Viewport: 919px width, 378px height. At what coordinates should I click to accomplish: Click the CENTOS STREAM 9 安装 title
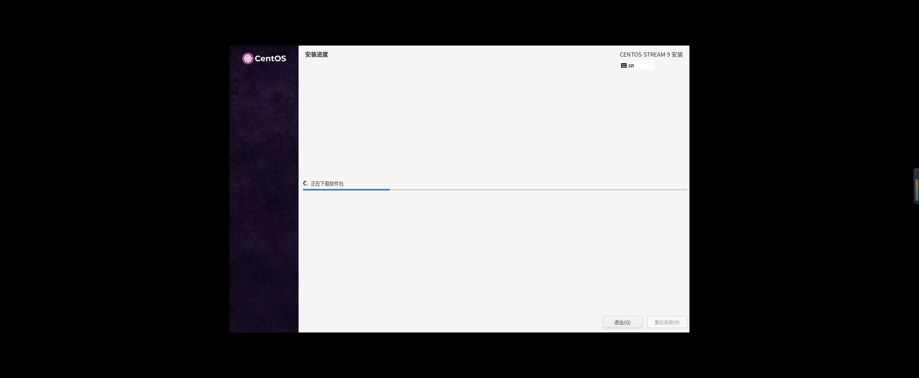651,55
